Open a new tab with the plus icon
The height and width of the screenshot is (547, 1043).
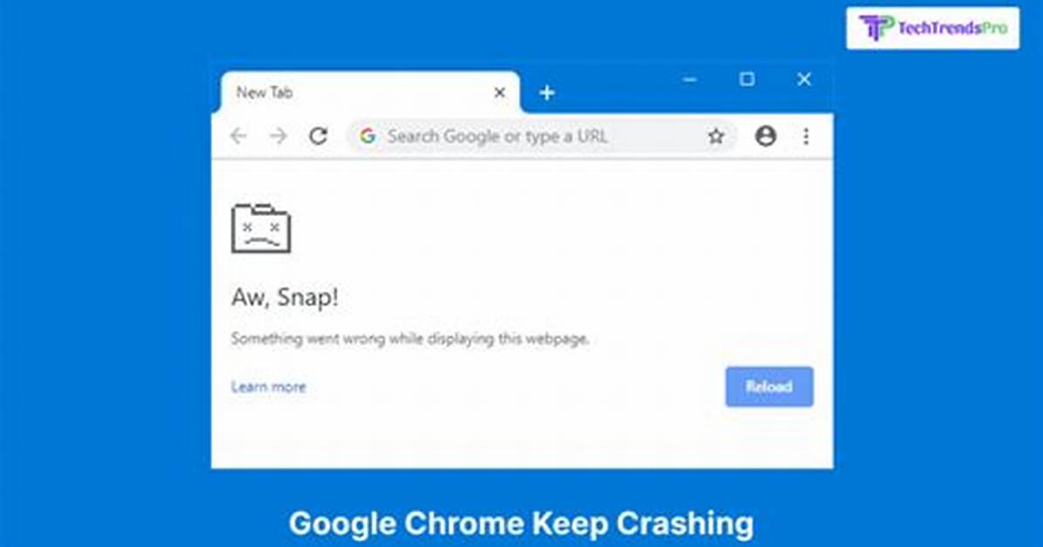coord(547,92)
